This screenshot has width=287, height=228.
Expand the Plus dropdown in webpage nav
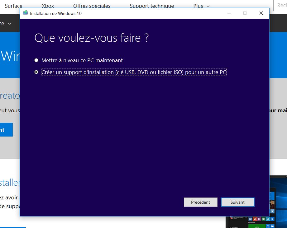[201, 6]
